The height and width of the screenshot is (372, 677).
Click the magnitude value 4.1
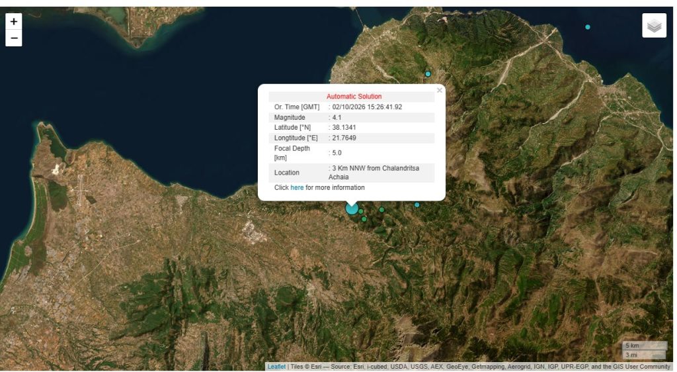(337, 118)
